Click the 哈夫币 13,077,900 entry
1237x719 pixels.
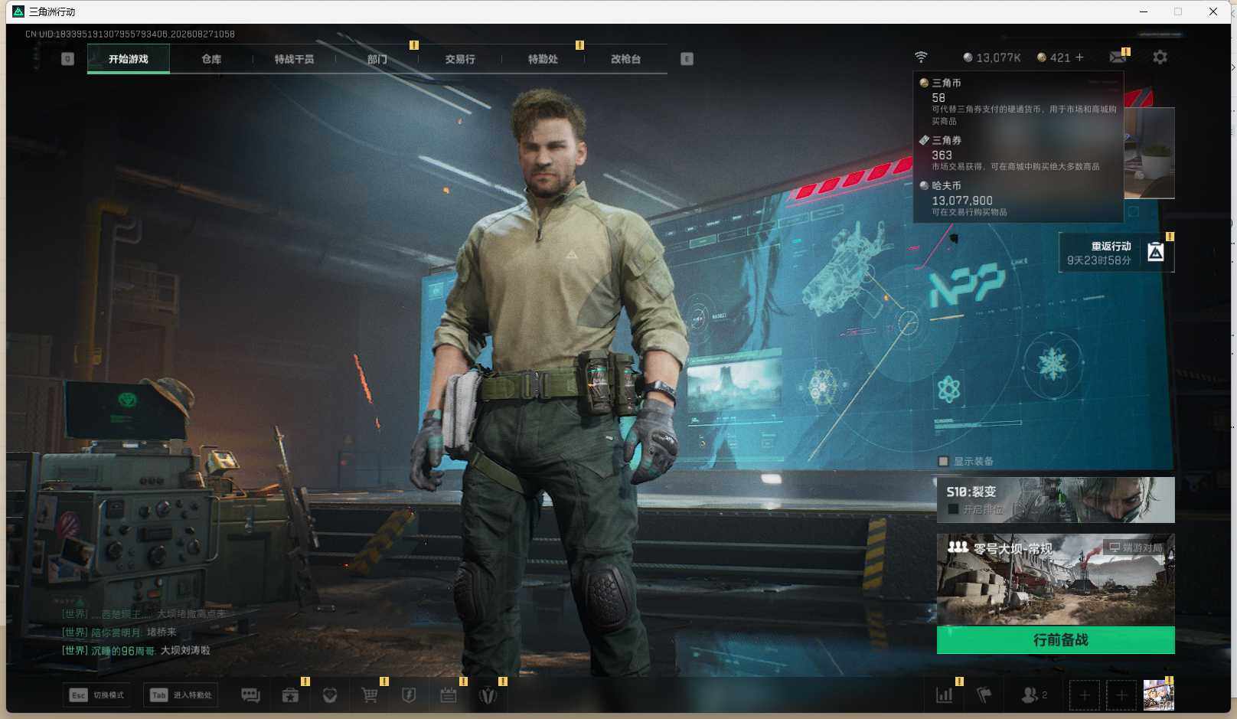point(1019,198)
